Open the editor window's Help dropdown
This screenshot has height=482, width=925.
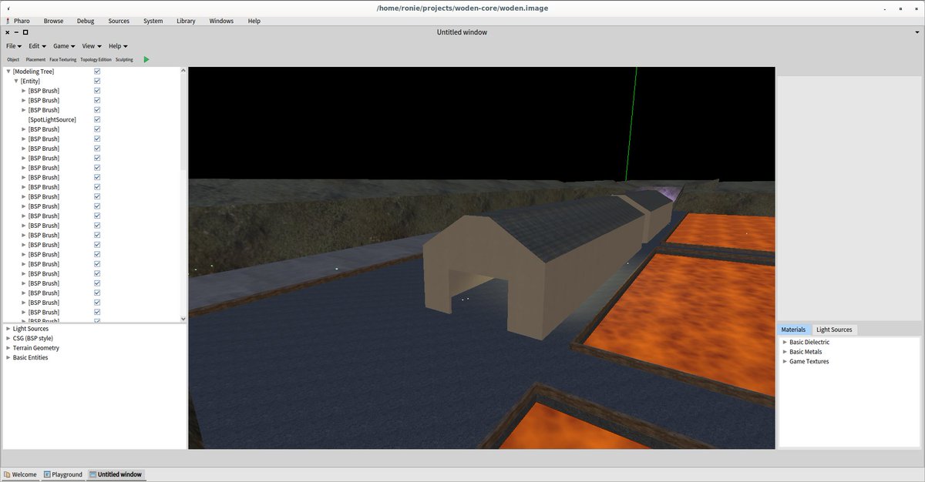point(117,46)
